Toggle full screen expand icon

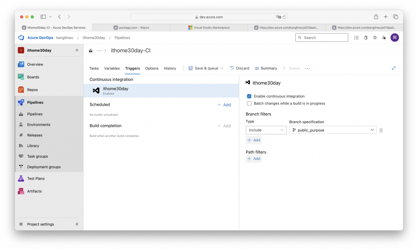coord(394,68)
